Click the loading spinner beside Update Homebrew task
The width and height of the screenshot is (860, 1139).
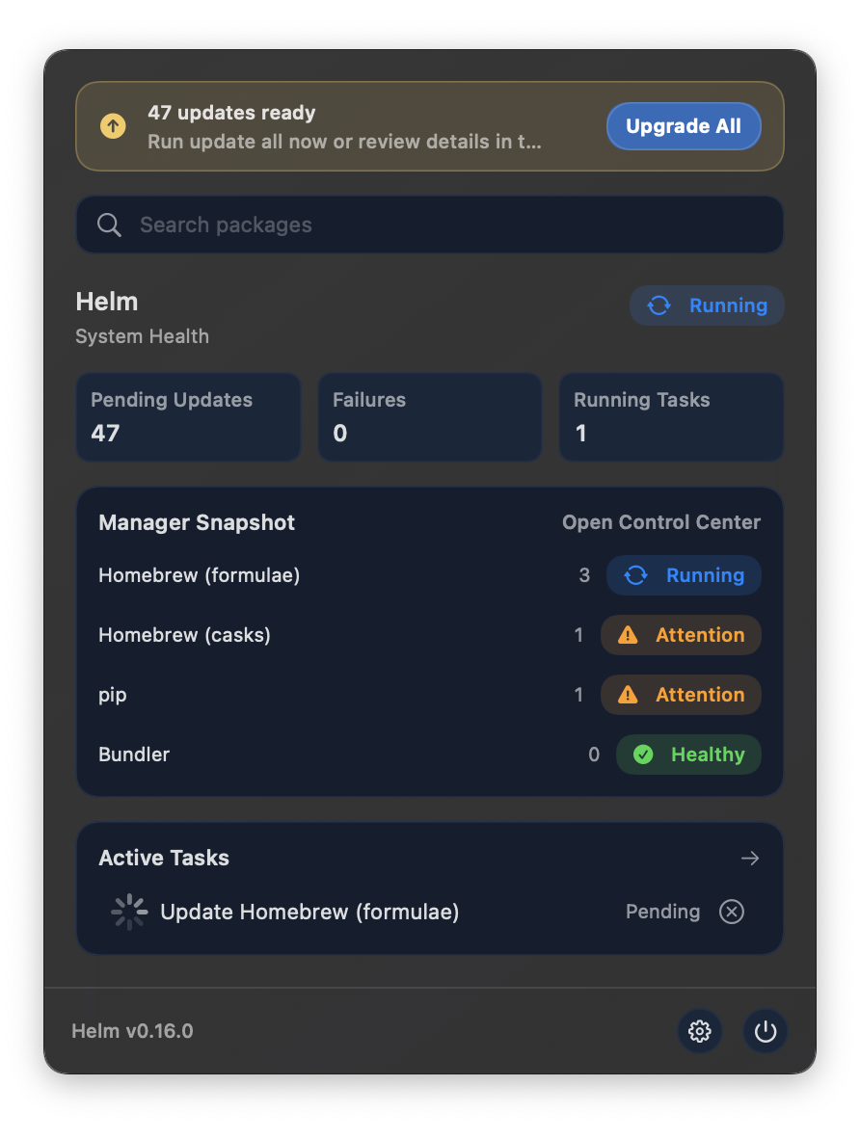tap(128, 912)
